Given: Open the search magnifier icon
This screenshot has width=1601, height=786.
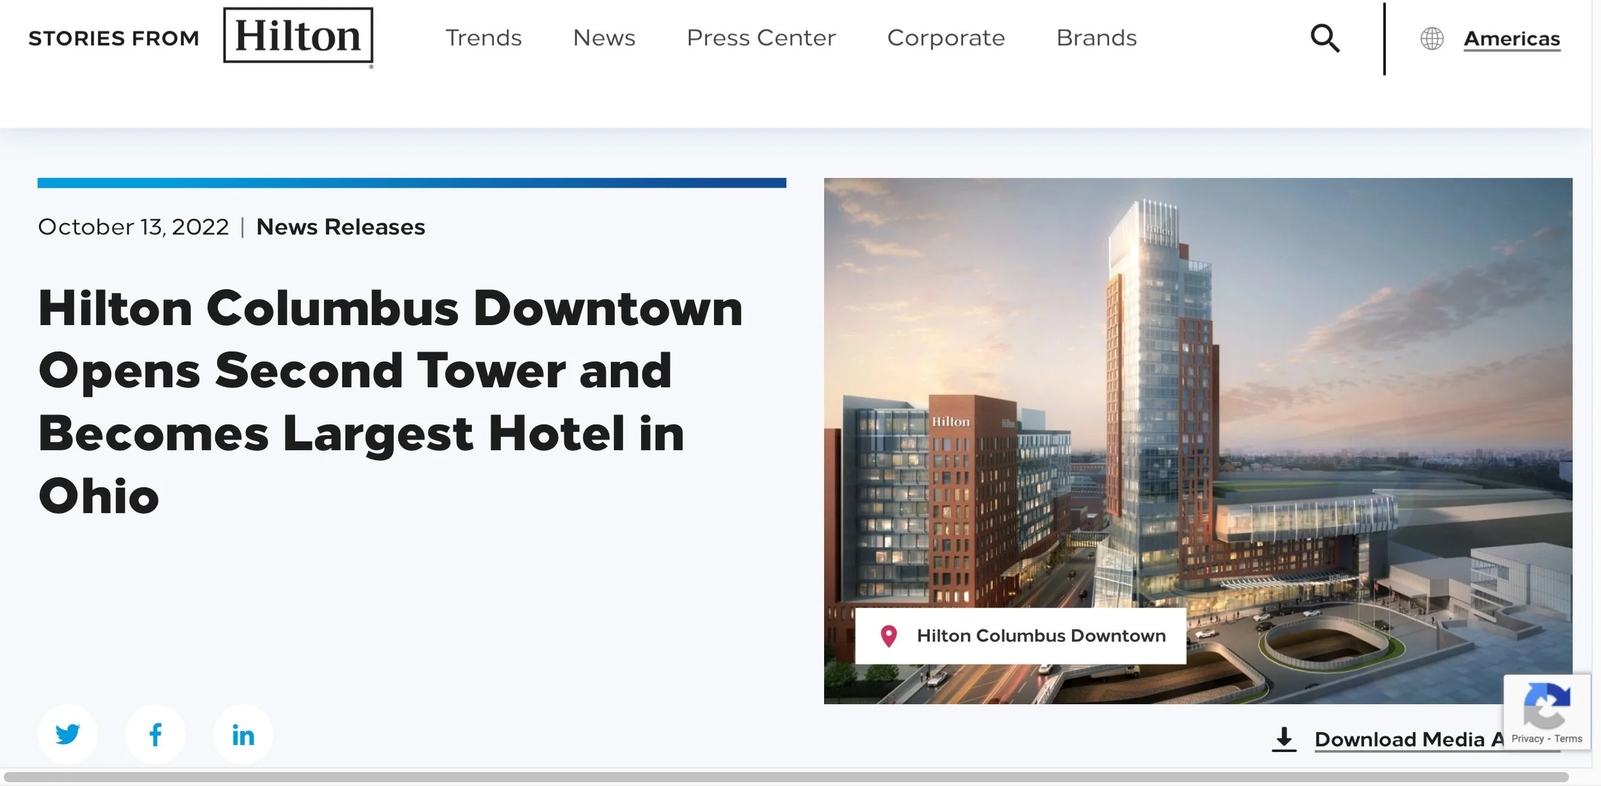Looking at the screenshot, I should tap(1324, 38).
